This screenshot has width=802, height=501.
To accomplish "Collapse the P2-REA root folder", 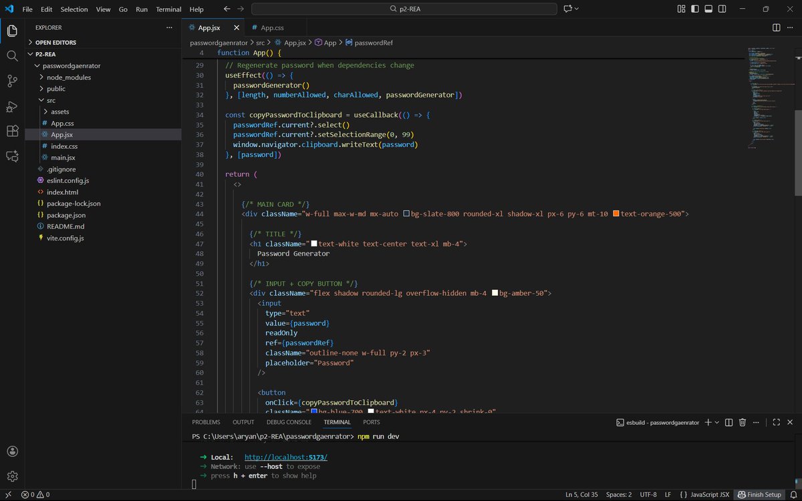I will [104, 54].
